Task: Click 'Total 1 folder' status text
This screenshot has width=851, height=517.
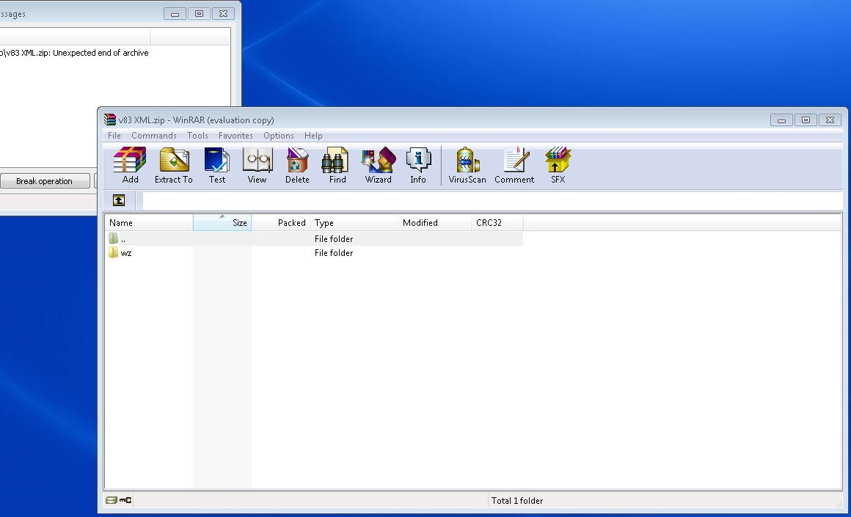Action: [517, 500]
